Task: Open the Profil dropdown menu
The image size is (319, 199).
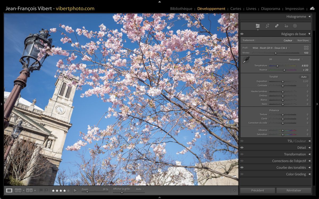Action: pyautogui.click(x=271, y=48)
